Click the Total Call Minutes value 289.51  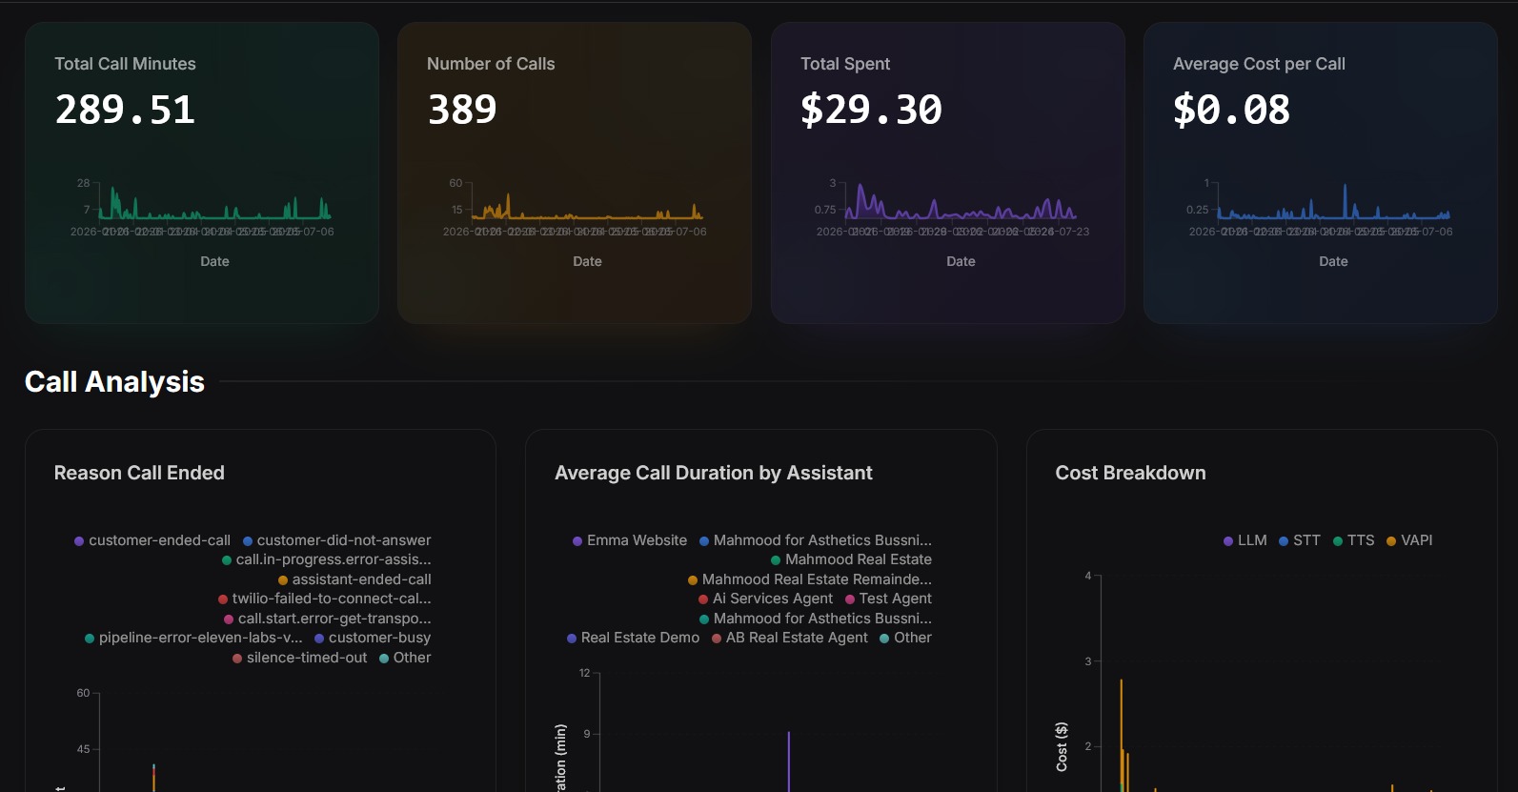125,110
